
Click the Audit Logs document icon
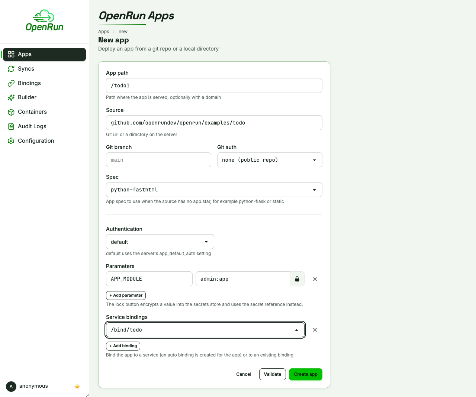point(11,126)
